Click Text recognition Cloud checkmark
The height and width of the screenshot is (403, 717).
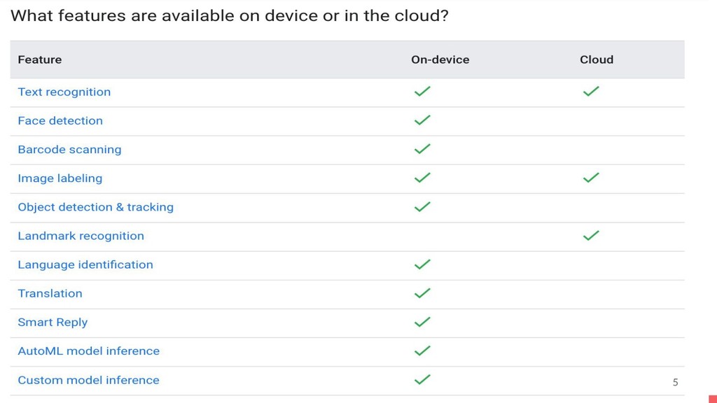tap(591, 92)
